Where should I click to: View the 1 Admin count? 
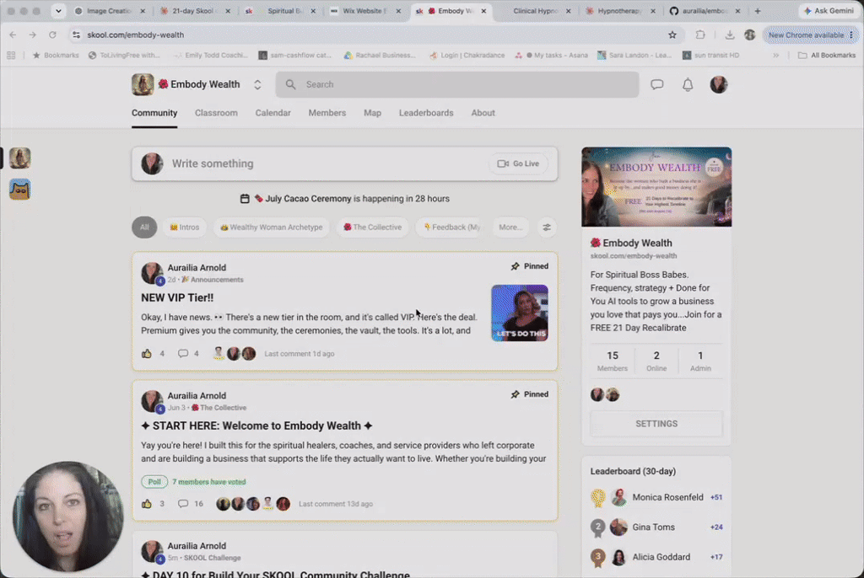pyautogui.click(x=700, y=361)
